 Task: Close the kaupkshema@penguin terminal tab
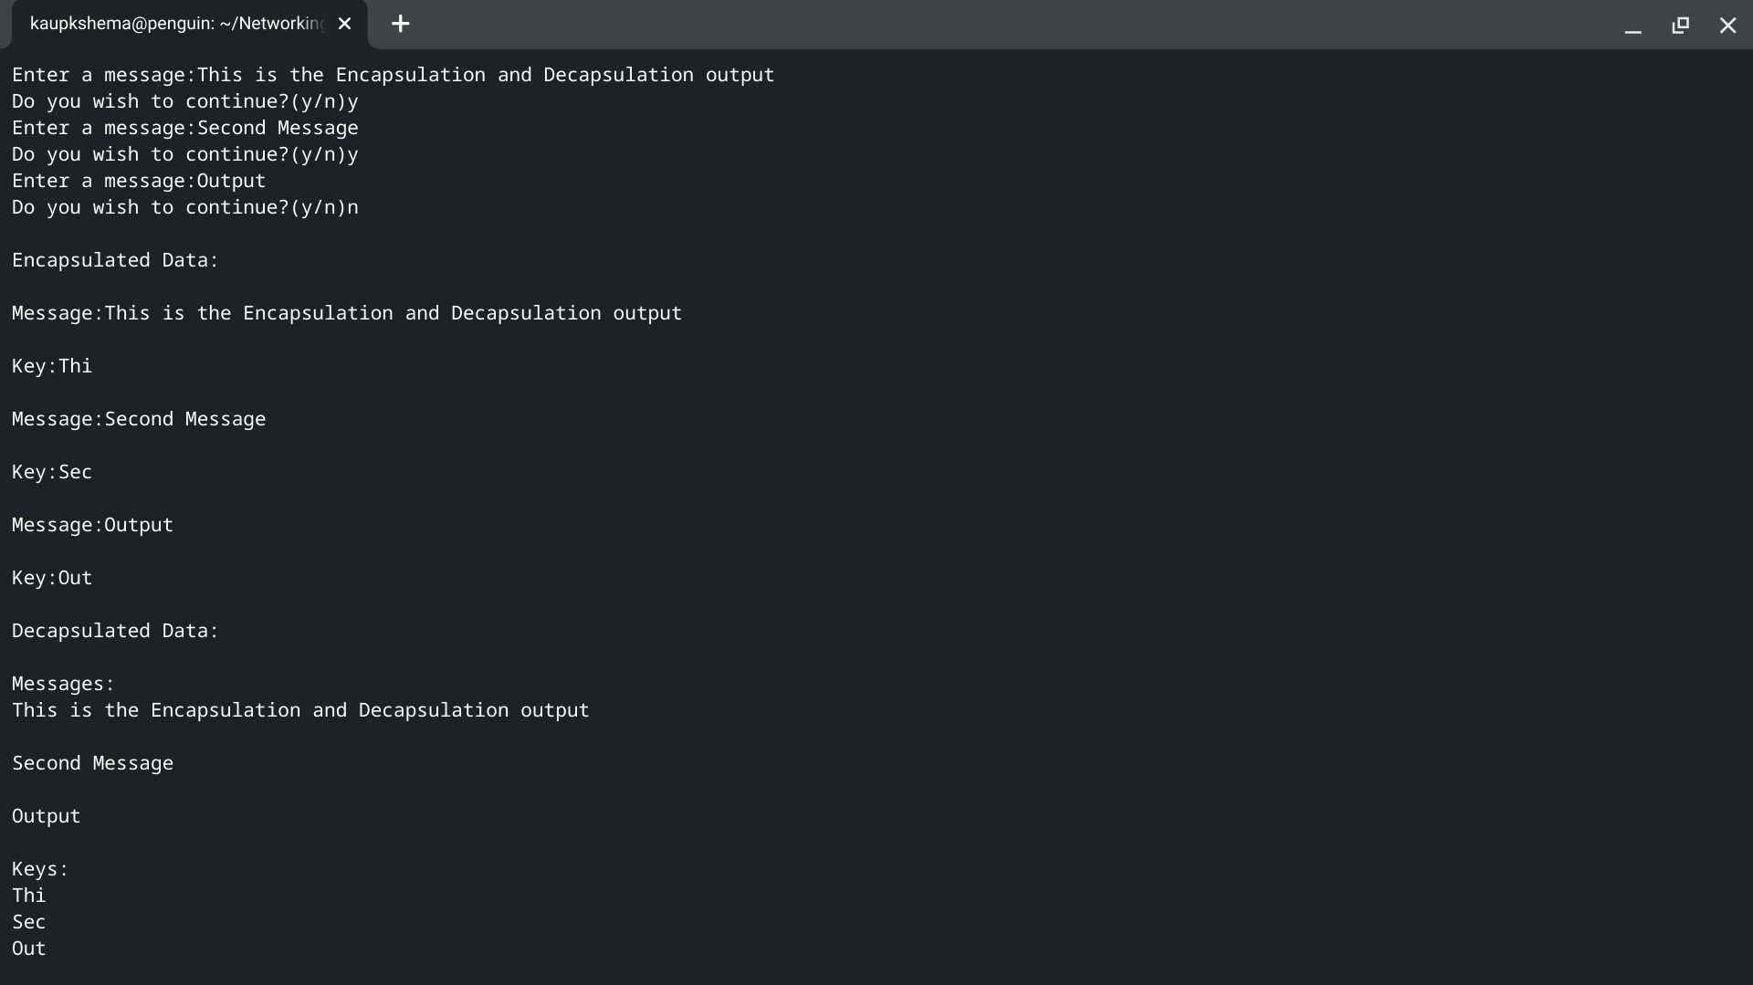tap(344, 24)
